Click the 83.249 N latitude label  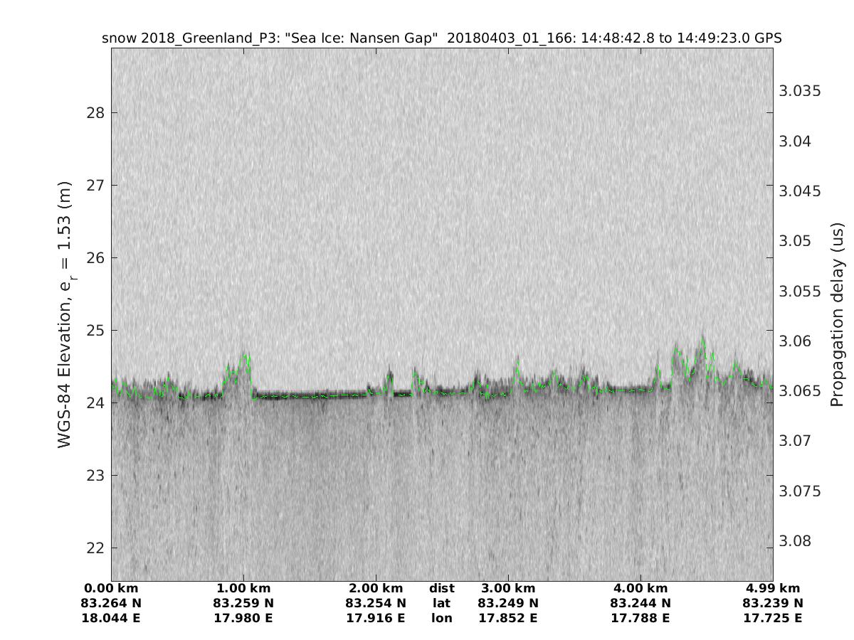tap(508, 603)
